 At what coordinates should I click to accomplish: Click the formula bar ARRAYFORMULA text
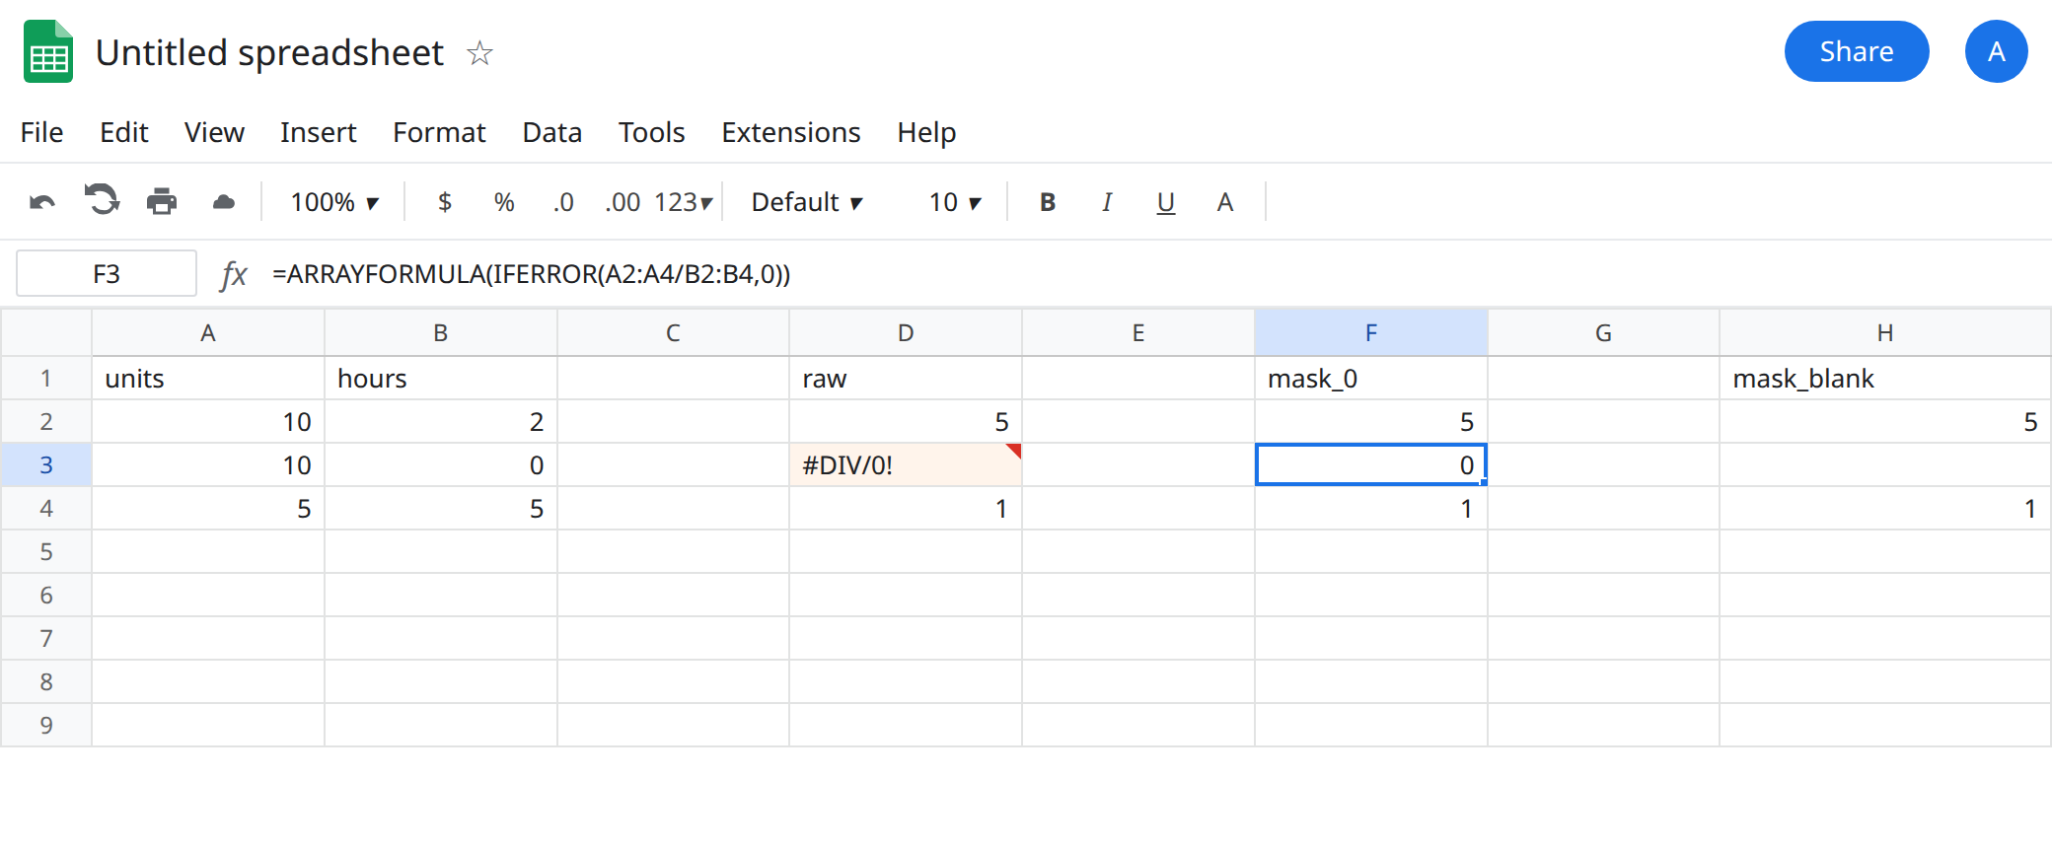tap(532, 274)
